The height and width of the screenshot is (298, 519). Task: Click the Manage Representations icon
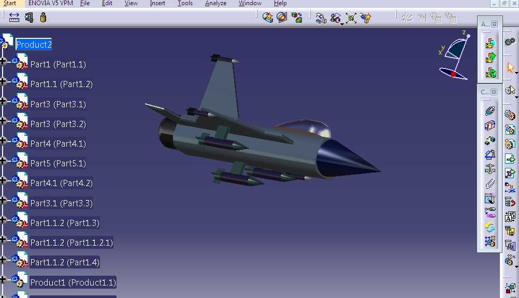point(510,245)
